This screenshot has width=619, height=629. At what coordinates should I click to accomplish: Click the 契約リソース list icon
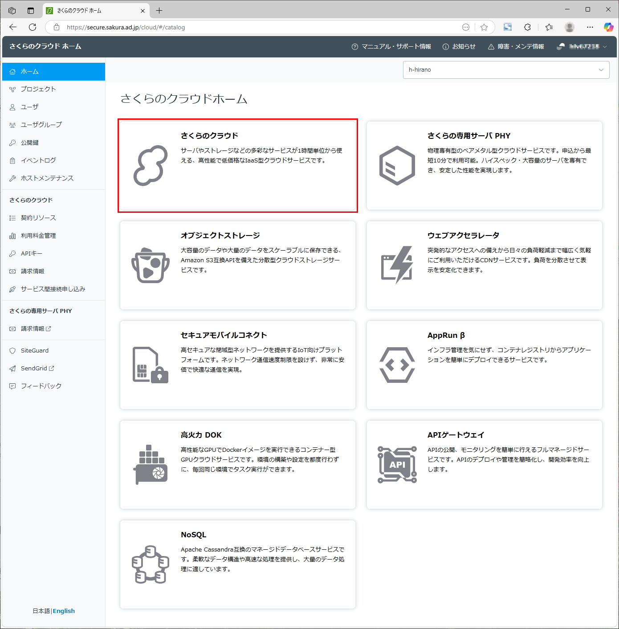pyautogui.click(x=12, y=218)
